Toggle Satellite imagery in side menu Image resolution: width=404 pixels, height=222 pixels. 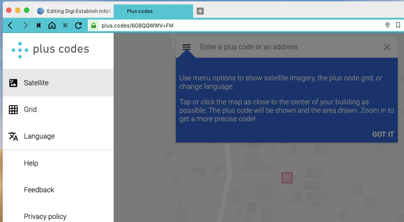coord(58,83)
